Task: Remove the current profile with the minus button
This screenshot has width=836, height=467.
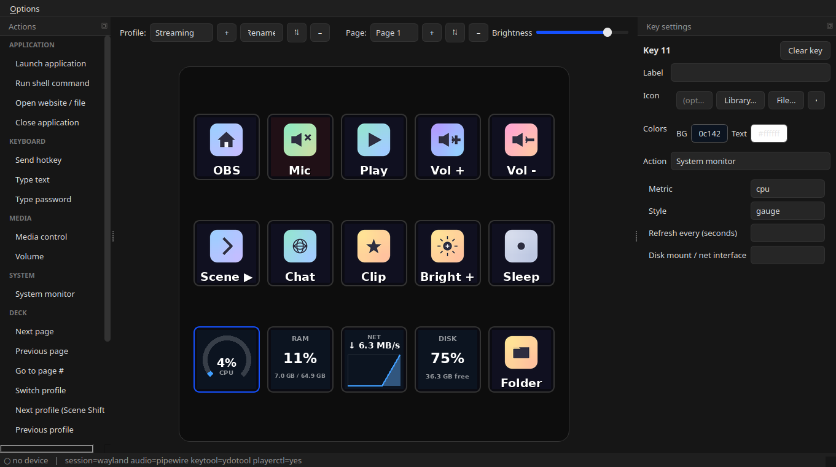Action: tap(320, 33)
